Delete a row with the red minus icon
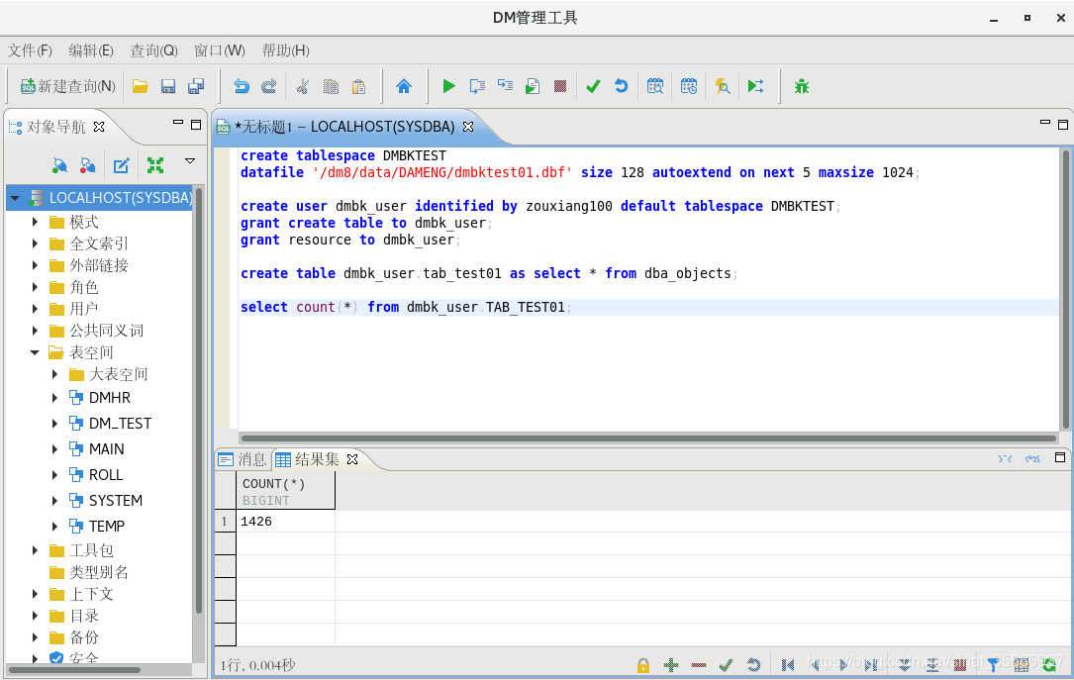The height and width of the screenshot is (680, 1074). click(699, 665)
